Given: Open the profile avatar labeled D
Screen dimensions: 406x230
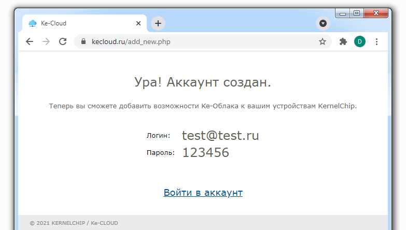Looking at the screenshot, I should tap(359, 42).
